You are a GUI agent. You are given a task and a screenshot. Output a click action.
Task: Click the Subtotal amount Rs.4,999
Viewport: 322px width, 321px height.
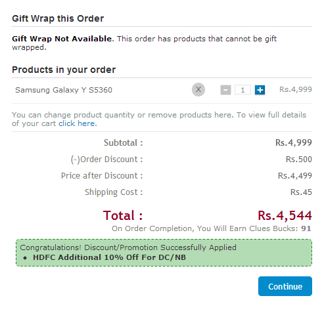click(x=294, y=142)
